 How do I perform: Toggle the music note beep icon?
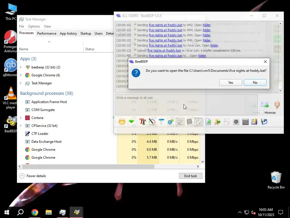point(199,122)
